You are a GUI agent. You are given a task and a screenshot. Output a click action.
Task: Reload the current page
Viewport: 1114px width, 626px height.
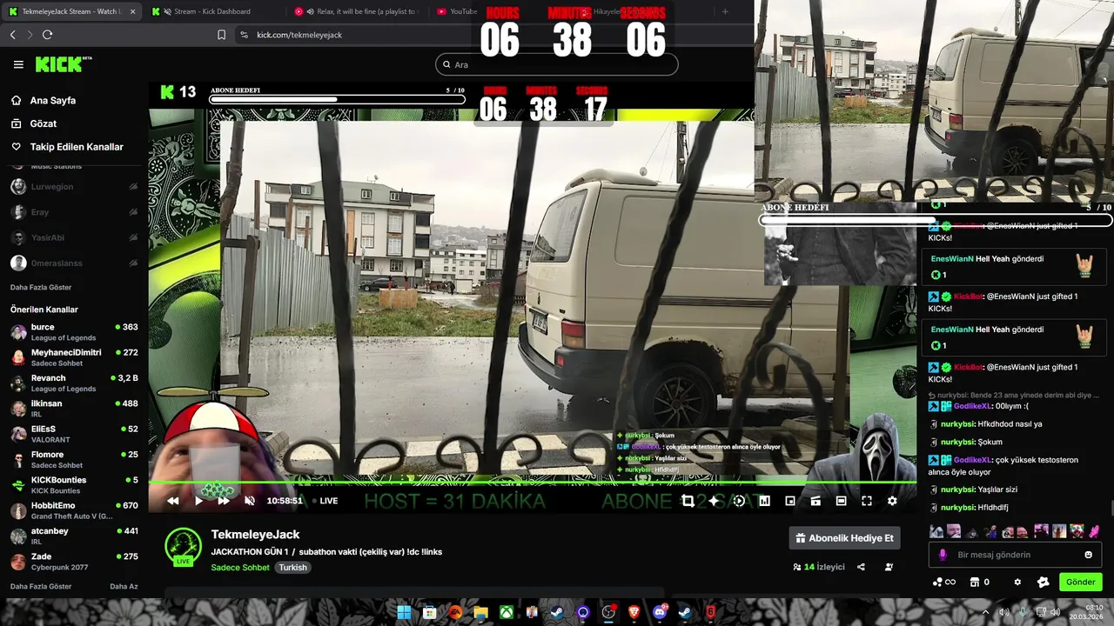tap(47, 35)
